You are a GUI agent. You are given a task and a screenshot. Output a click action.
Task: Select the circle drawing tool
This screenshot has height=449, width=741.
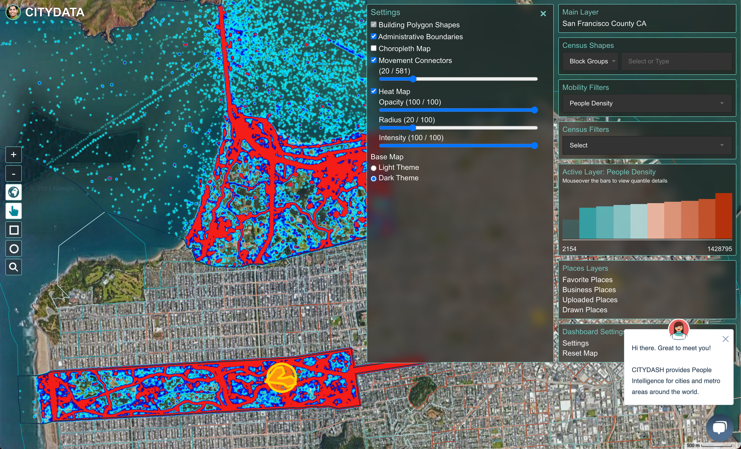pyautogui.click(x=13, y=248)
